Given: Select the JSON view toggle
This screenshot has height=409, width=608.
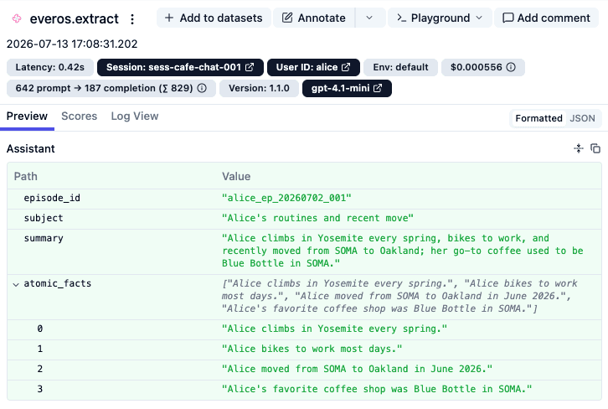Looking at the screenshot, I should [x=582, y=118].
